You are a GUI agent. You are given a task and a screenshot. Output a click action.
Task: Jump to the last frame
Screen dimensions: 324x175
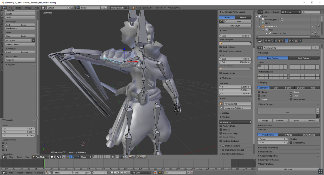click(x=129, y=173)
